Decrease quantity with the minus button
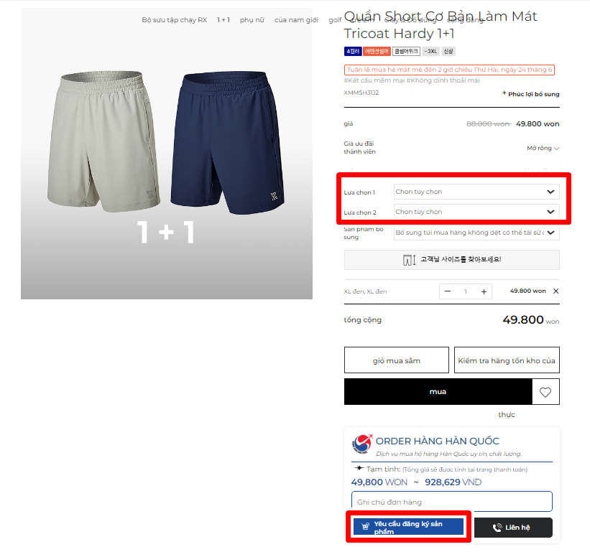590x552 pixels. click(448, 291)
